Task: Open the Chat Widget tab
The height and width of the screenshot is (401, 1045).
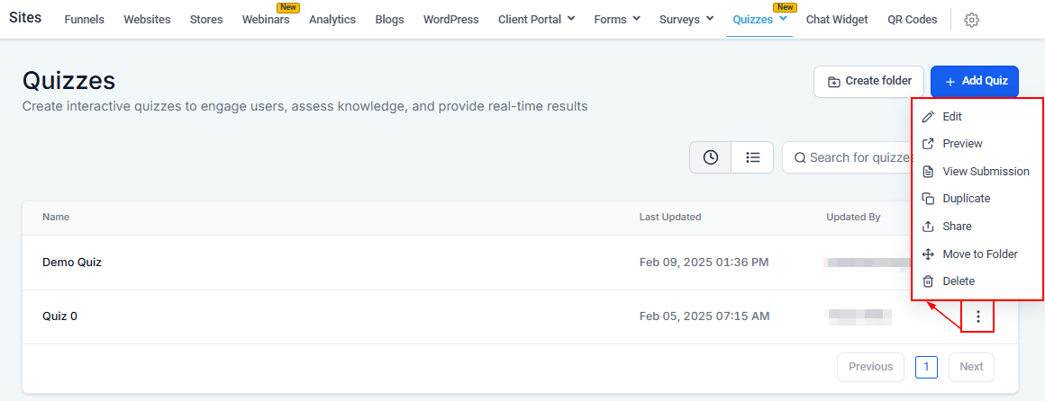Action: coord(837,20)
